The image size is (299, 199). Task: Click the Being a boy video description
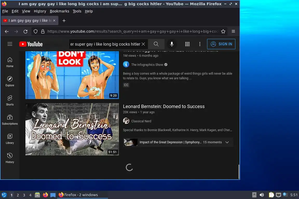[178, 76]
